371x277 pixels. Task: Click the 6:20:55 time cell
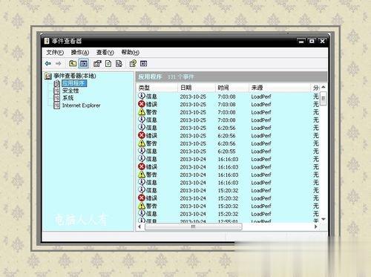(x=226, y=151)
